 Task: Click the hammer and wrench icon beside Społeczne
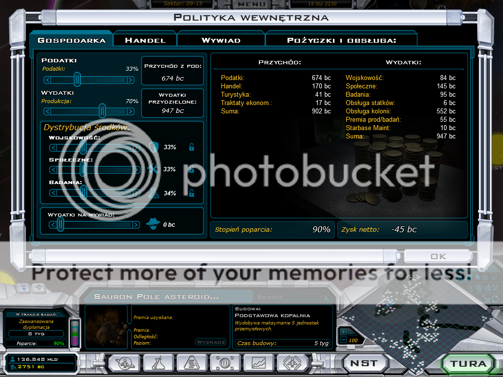(153, 169)
